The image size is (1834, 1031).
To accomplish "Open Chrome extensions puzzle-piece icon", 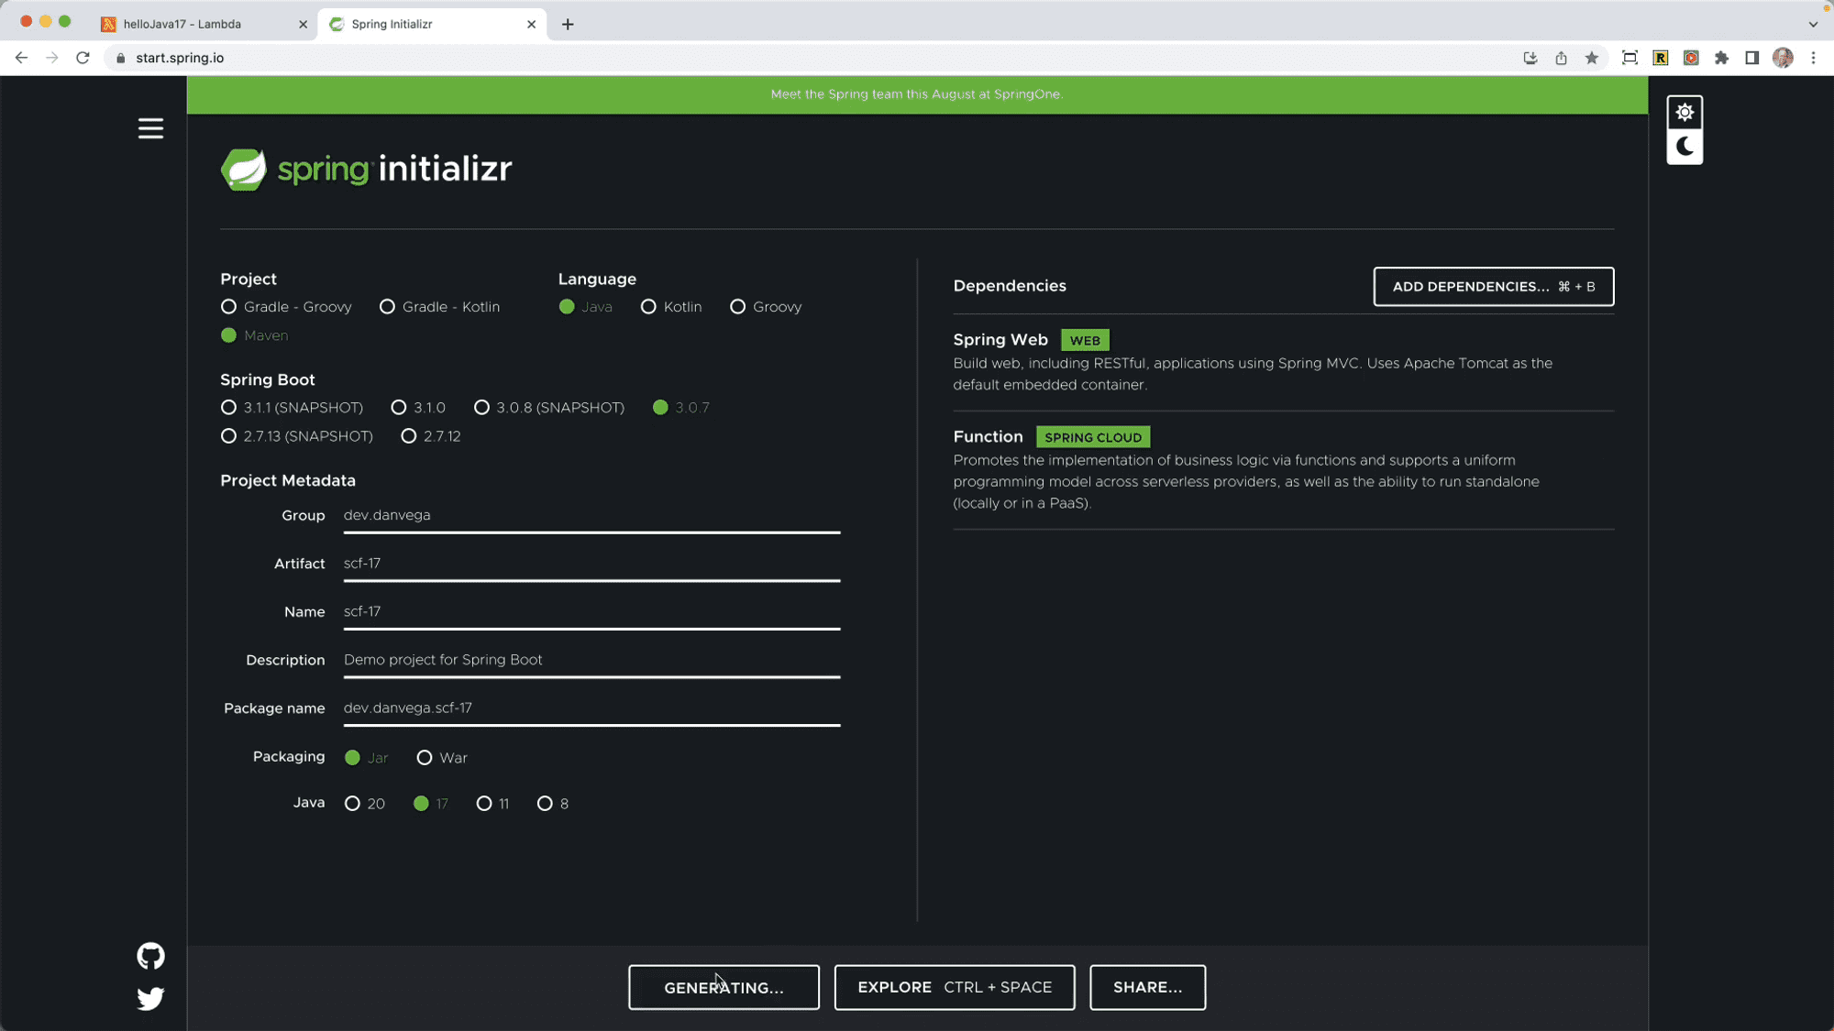I will pyautogui.click(x=1721, y=57).
